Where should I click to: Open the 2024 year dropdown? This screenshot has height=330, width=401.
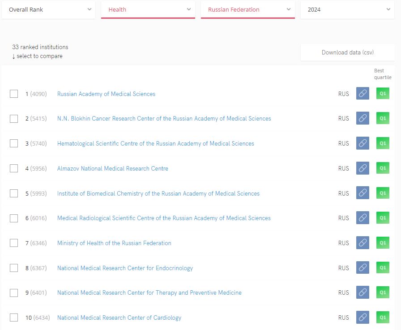[347, 9]
